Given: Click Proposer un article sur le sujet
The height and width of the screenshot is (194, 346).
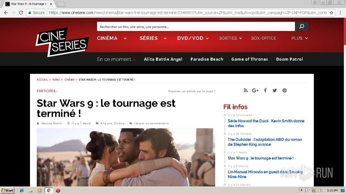Looking at the screenshot, I should coord(192,91).
